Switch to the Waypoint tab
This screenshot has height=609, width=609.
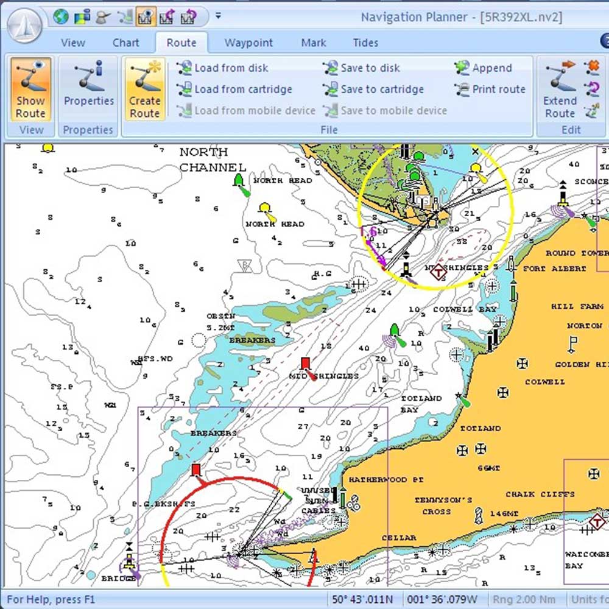[248, 43]
